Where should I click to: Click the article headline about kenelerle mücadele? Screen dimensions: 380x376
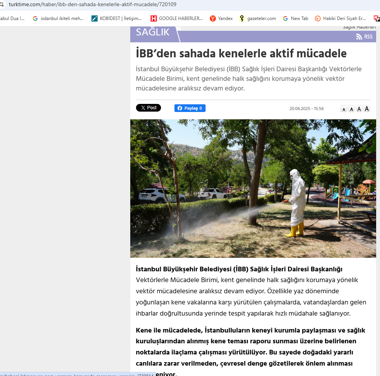[x=241, y=53]
